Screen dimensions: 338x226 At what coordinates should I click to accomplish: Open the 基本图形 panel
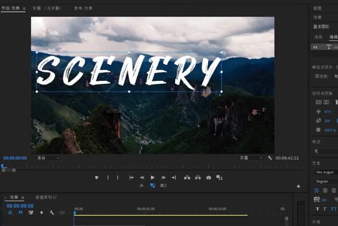(x=321, y=26)
